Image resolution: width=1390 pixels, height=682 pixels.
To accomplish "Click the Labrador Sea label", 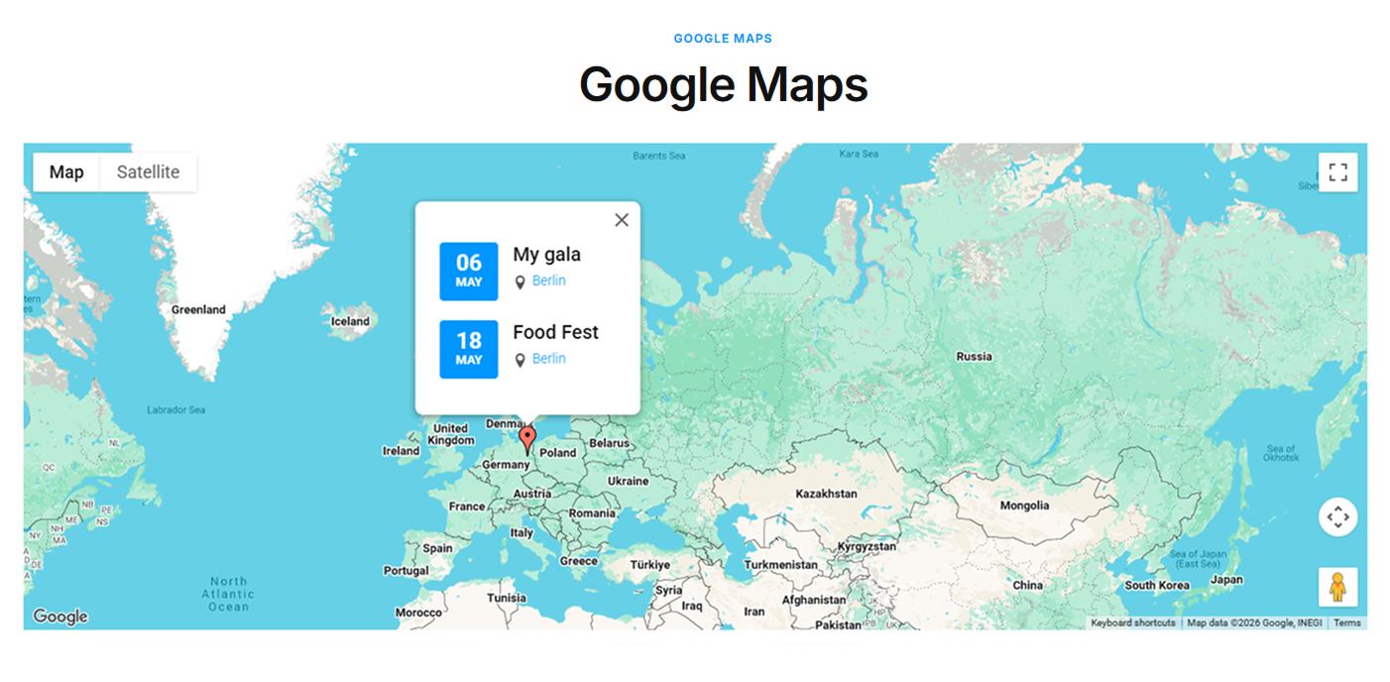I will click(x=175, y=409).
